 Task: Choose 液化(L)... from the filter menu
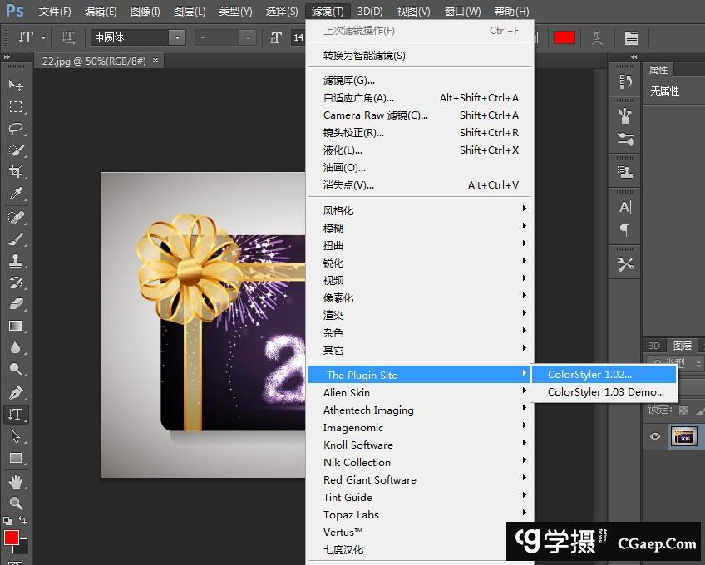pos(343,150)
